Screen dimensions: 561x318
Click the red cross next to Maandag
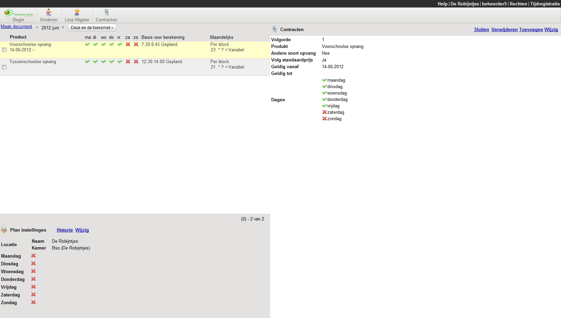click(33, 256)
